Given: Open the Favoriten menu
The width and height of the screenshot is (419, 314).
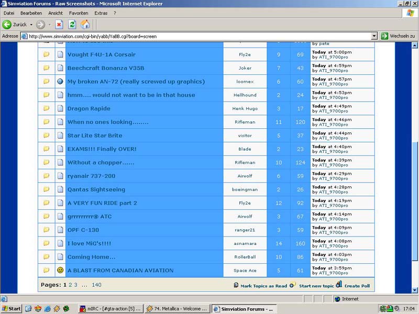Looking at the screenshot, I should coord(79,13).
